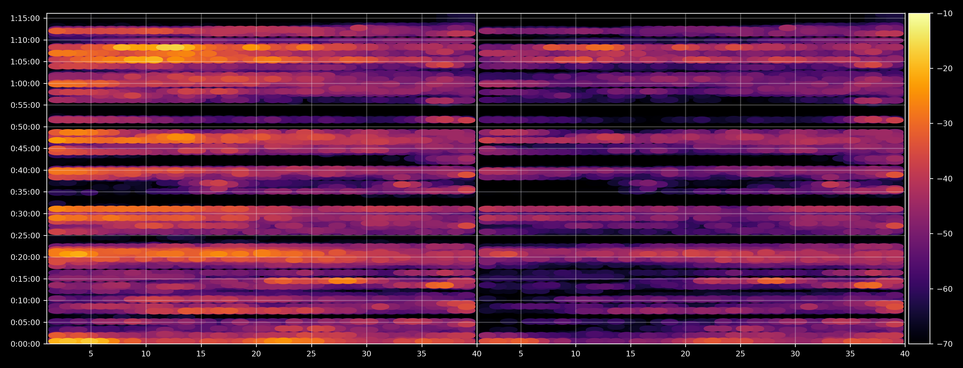Click the 0:00:00 time axis label
The image size is (963, 368).
point(25,344)
